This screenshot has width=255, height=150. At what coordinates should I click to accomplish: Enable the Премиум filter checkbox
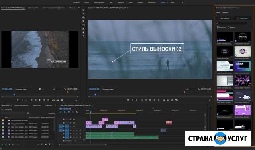[229, 28]
